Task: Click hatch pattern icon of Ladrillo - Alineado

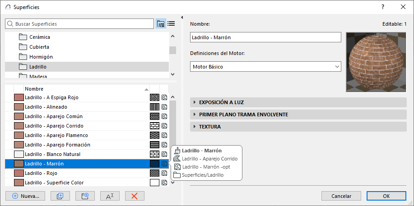Action: click(x=154, y=107)
